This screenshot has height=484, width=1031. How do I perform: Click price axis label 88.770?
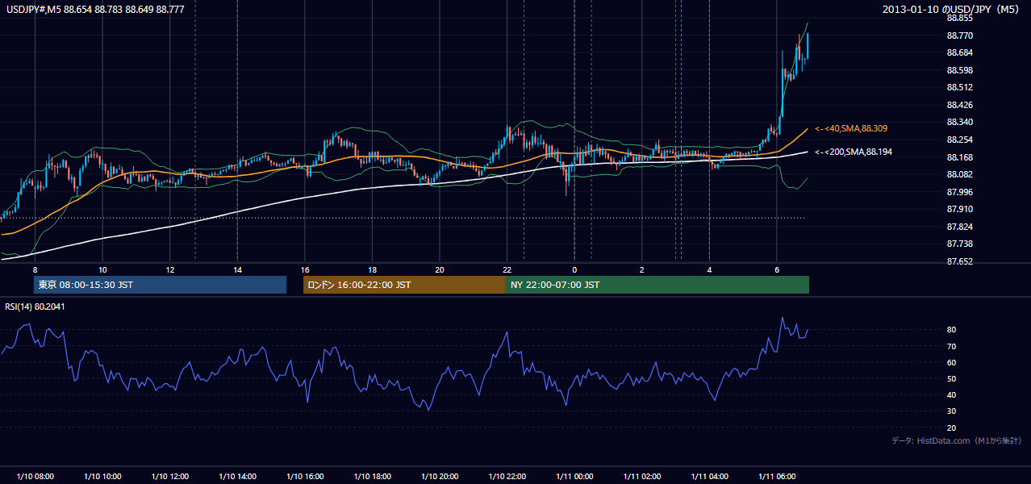961,35
